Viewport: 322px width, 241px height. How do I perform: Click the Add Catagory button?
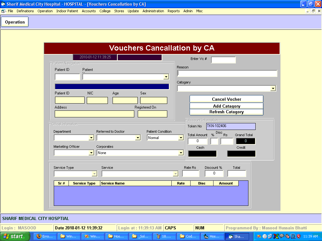coord(226,106)
